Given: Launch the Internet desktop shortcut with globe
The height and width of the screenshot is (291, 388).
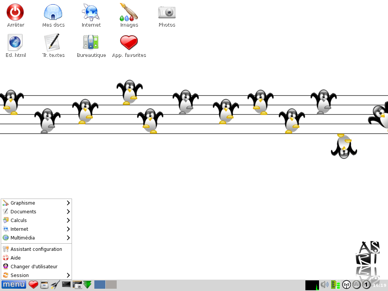Looking at the screenshot, I should 91,12.
